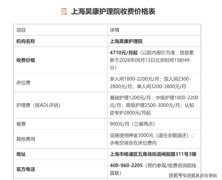
Task: Select the price text 4710元/月起
Action: pyautogui.click(x=124, y=53)
